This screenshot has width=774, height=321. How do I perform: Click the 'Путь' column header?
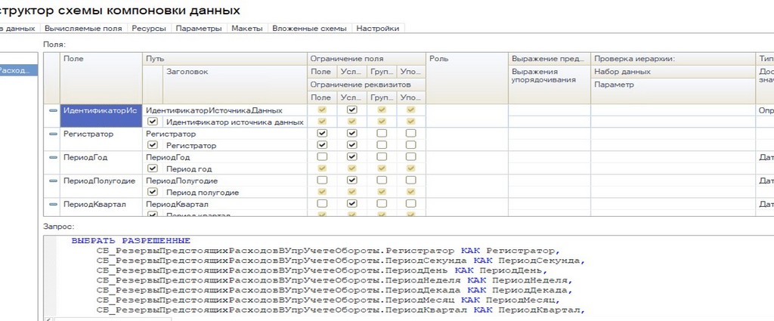224,59
